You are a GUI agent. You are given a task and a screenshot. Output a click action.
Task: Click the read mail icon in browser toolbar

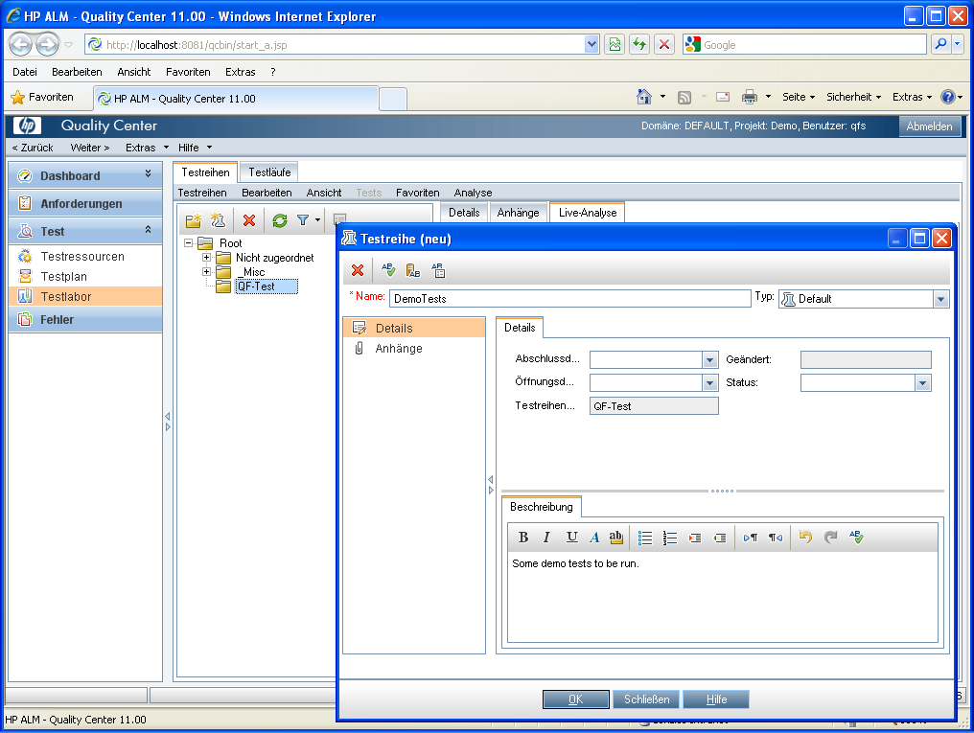(x=723, y=97)
